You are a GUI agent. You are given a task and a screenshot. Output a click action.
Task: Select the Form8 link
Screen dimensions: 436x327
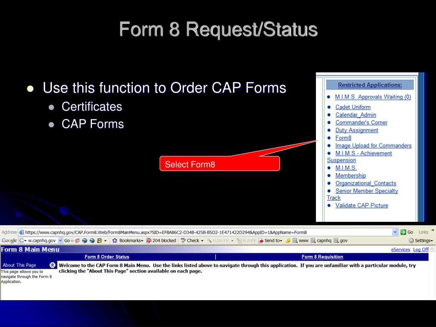[x=343, y=138]
